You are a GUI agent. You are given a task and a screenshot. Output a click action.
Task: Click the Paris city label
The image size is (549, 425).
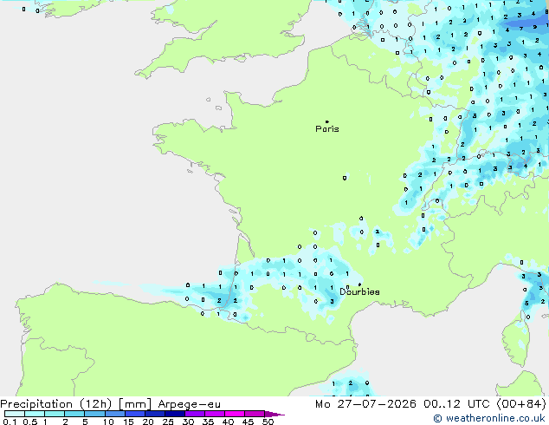327,129
